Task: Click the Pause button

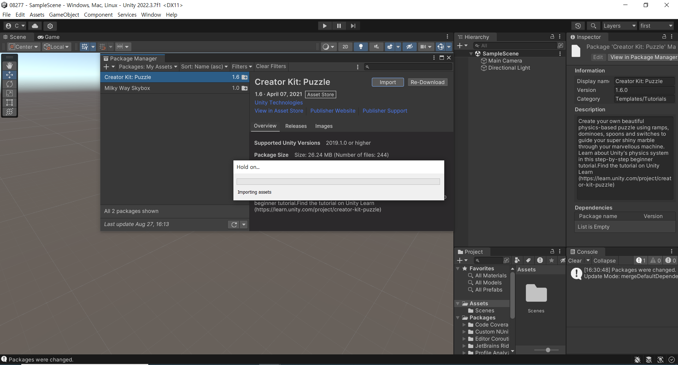Action: click(339, 26)
